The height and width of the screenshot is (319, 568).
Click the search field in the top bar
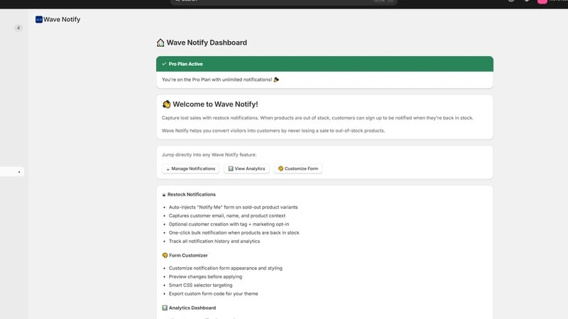point(283,1)
